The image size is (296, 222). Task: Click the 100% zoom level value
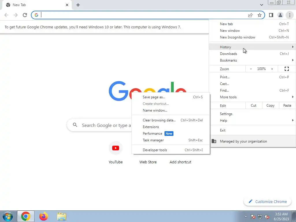pos(261,69)
